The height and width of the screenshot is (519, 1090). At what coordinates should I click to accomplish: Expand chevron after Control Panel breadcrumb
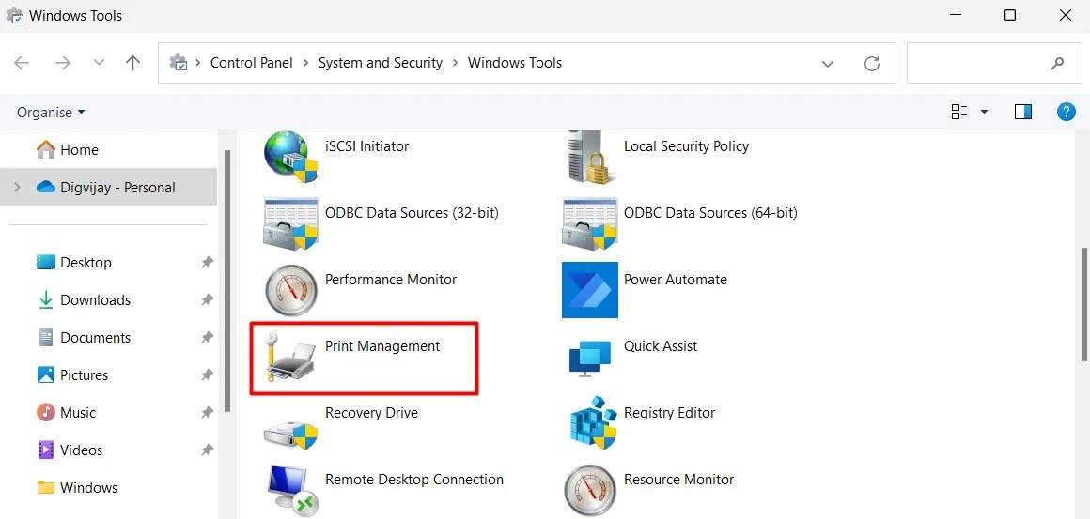306,63
